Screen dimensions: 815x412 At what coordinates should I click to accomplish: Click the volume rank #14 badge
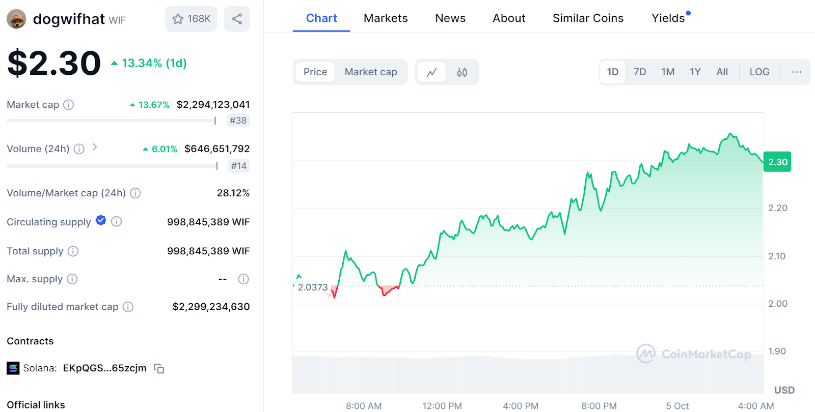pos(238,166)
